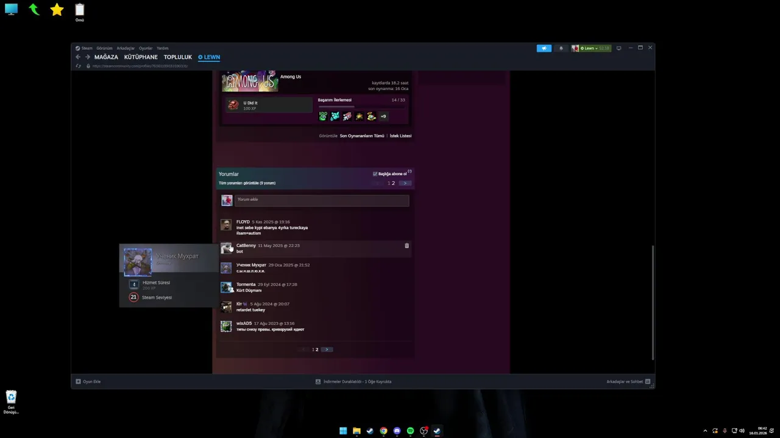
Task: Open the Among Us game title link
Action: click(291, 77)
